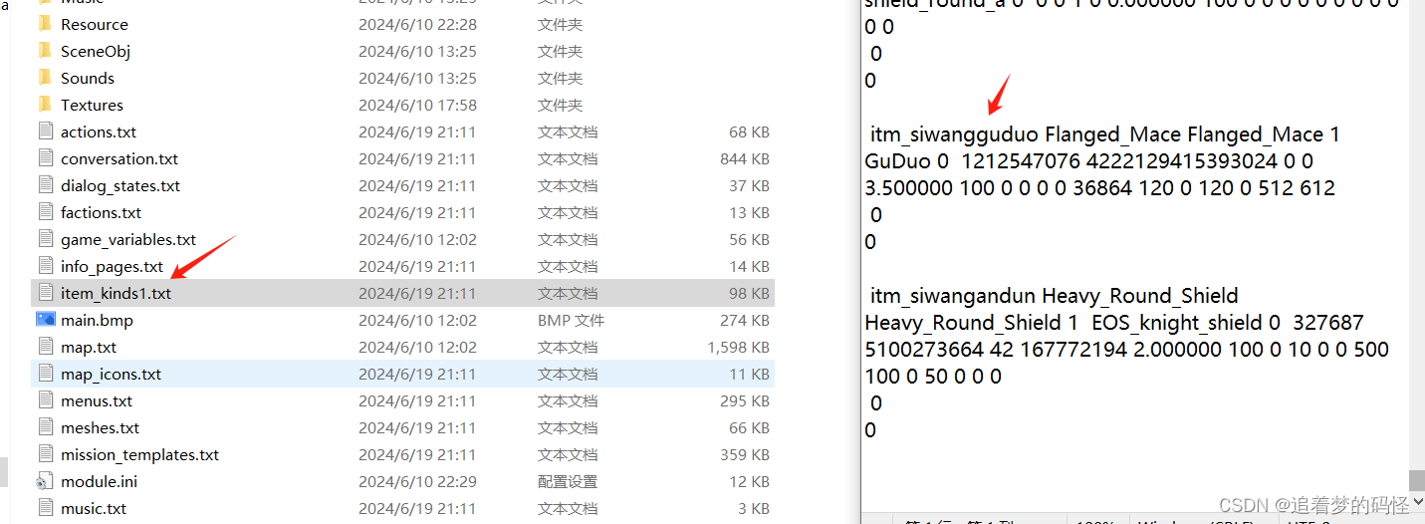
Task: Select the Sounds folder name
Action: coord(88,78)
